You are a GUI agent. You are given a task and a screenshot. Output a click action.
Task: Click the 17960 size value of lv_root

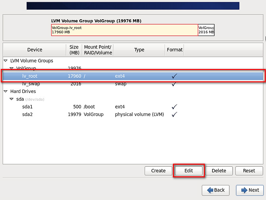pos(75,76)
